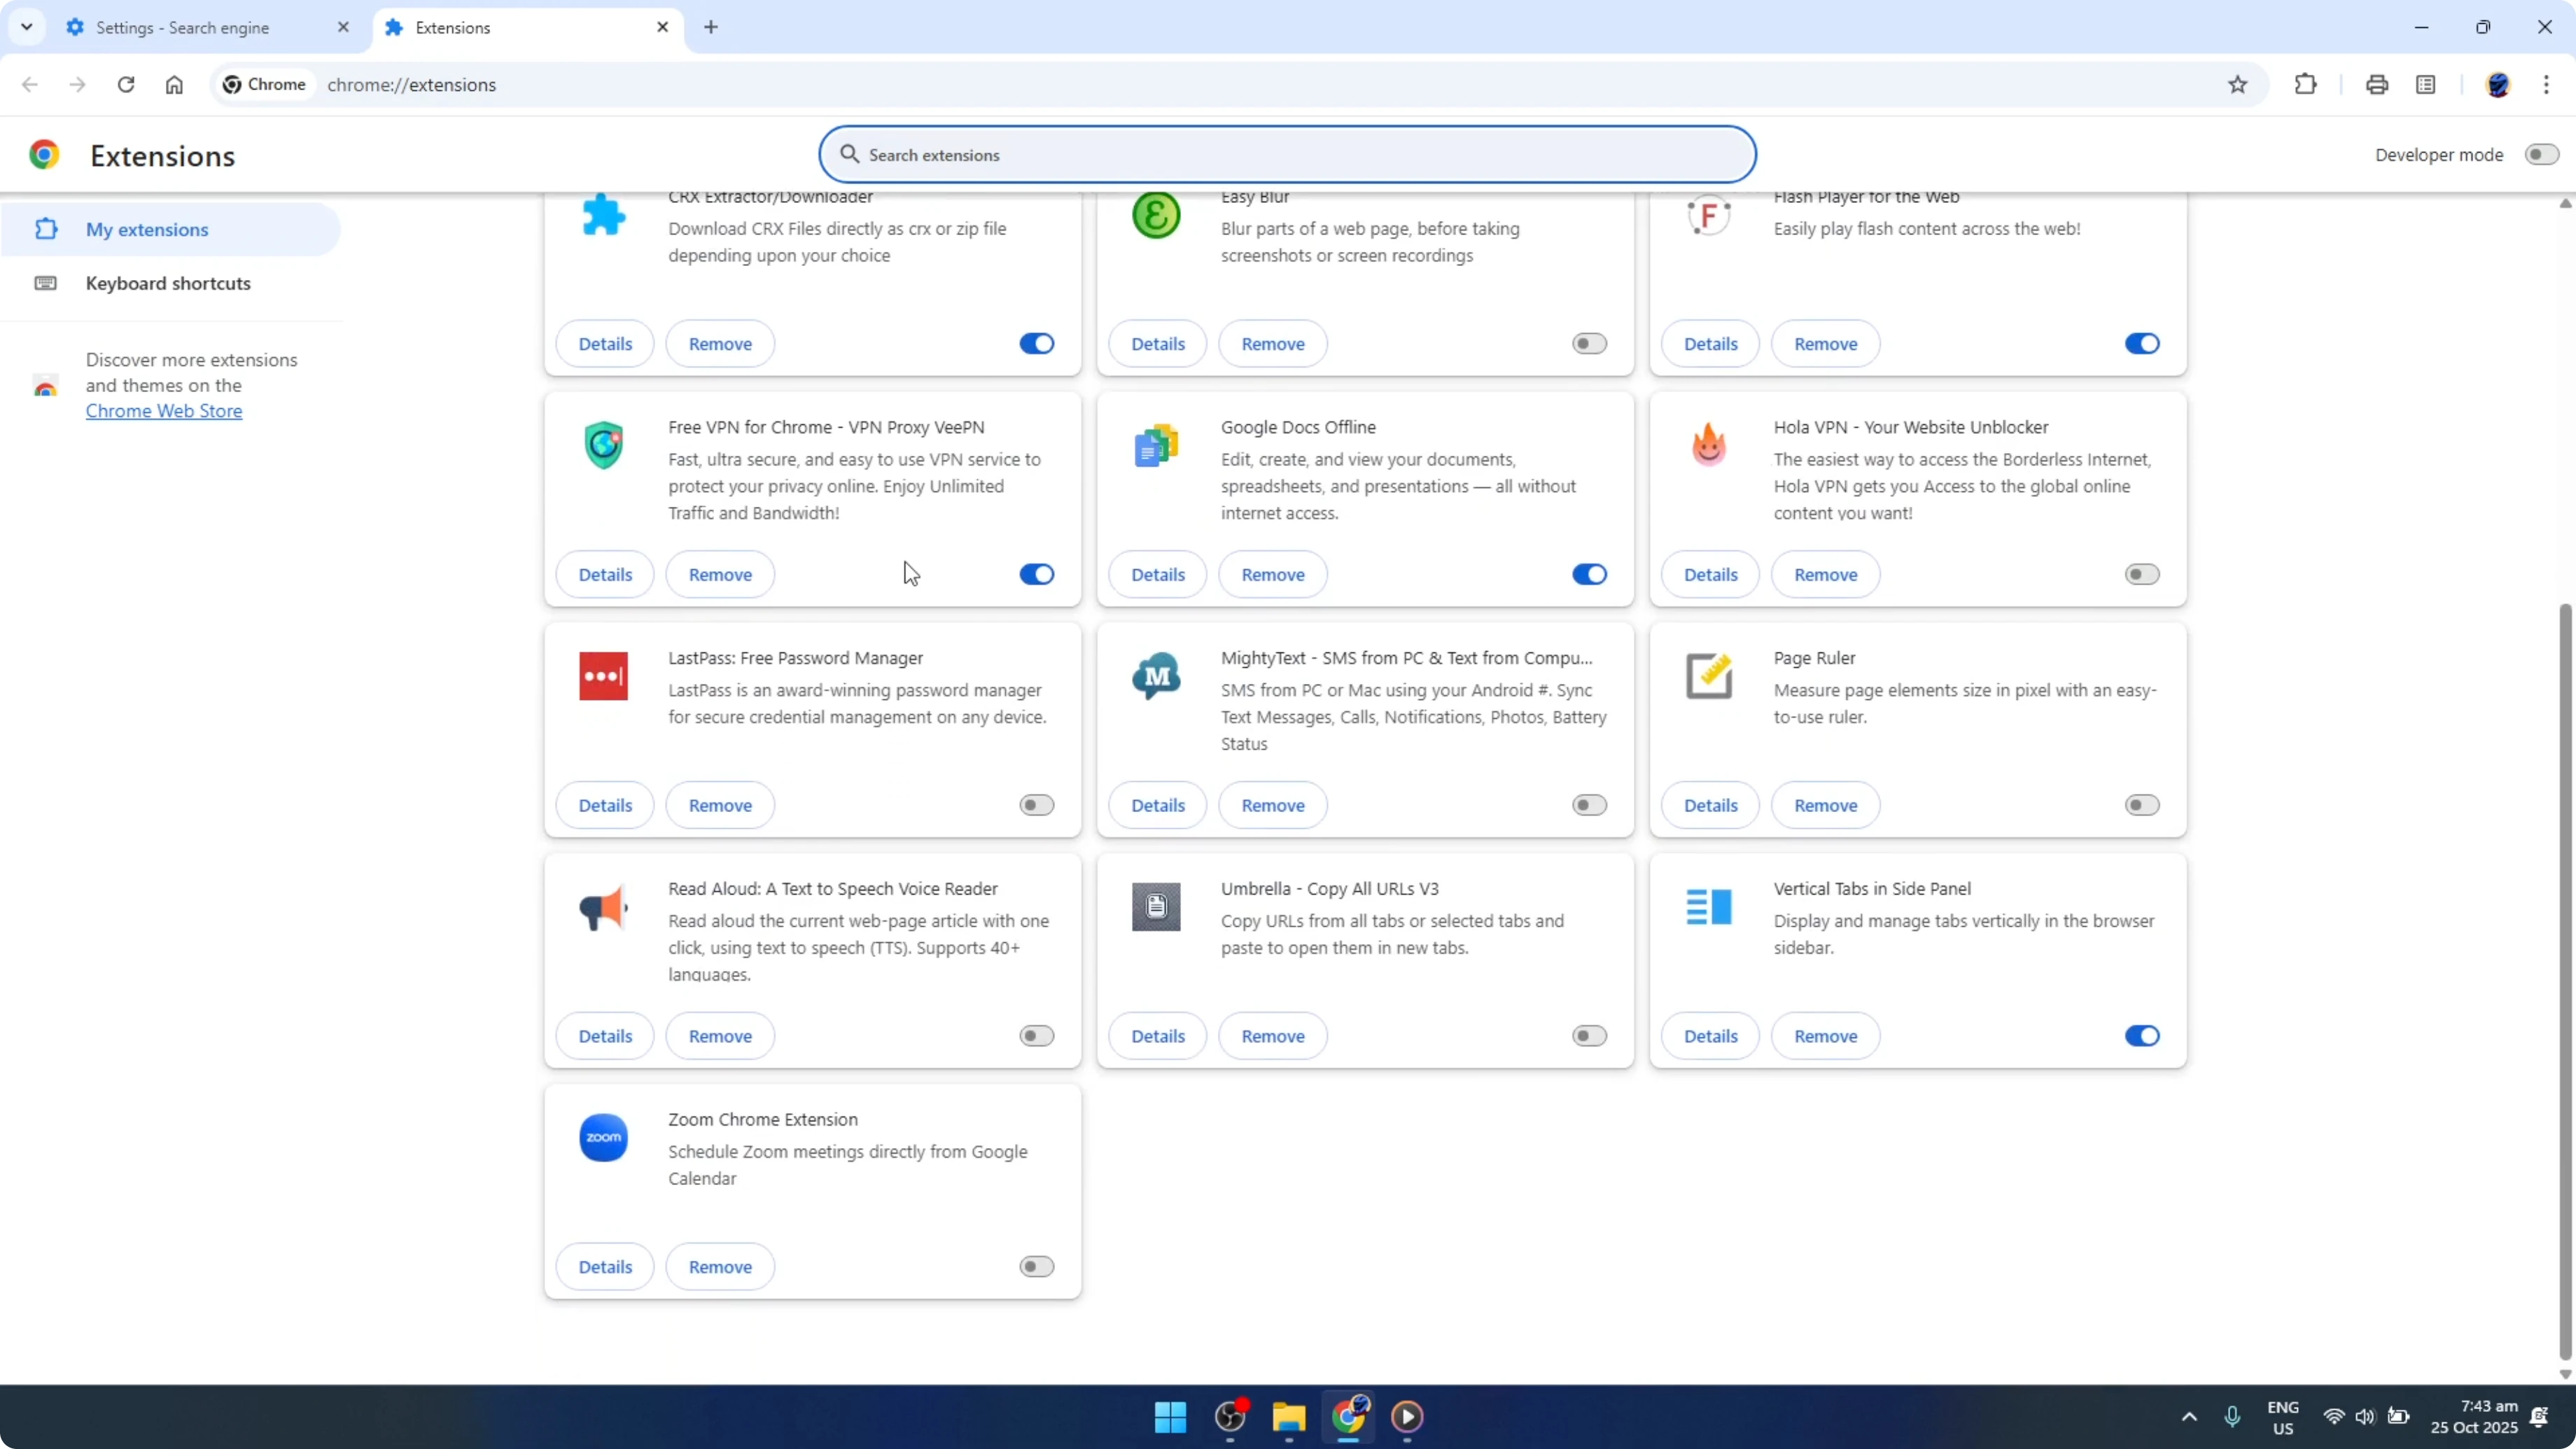Click the Hola VPN flame icon
The image size is (2576, 1449).
[x=1709, y=446]
